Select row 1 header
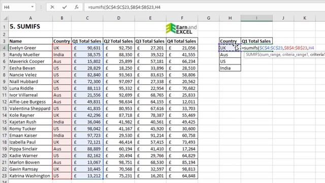This screenshot has height=183, width=325. point(4,27)
